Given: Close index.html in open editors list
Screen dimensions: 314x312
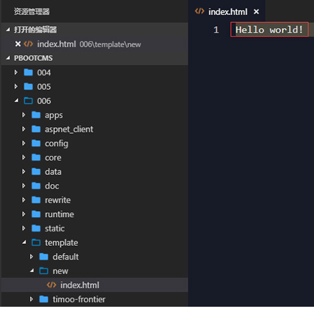Looking at the screenshot, I should pyautogui.click(x=18, y=44).
